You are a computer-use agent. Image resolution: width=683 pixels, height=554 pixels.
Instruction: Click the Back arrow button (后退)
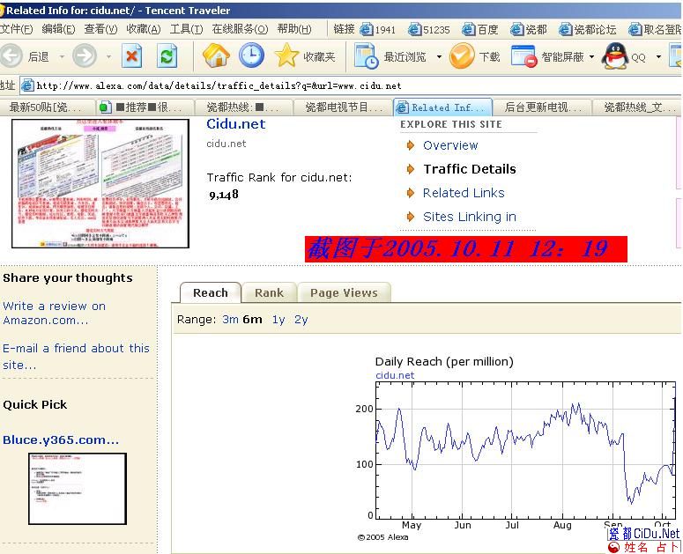pyautogui.click(x=12, y=56)
